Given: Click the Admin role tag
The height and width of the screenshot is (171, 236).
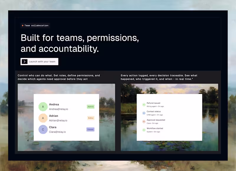Looking at the screenshot, I should pyautogui.click(x=91, y=107).
